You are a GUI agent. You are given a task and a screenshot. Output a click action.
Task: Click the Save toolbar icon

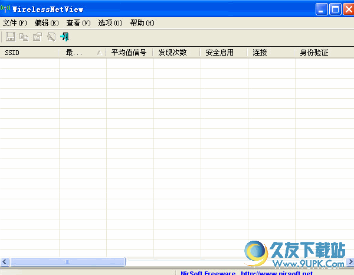click(x=11, y=37)
